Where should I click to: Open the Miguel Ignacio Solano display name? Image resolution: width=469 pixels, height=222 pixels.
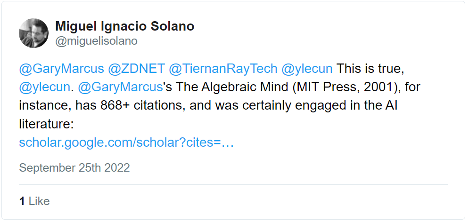point(124,26)
